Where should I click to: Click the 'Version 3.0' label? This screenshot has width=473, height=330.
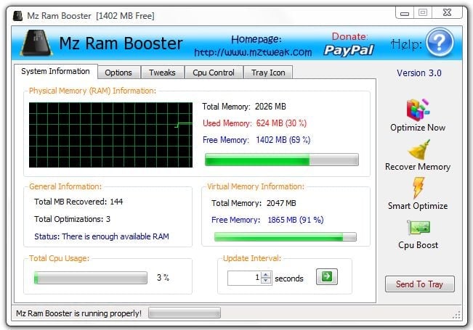point(419,73)
